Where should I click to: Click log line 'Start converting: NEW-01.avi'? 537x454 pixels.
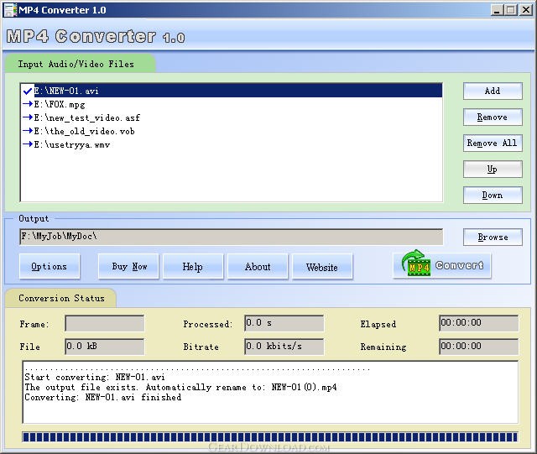95,378
